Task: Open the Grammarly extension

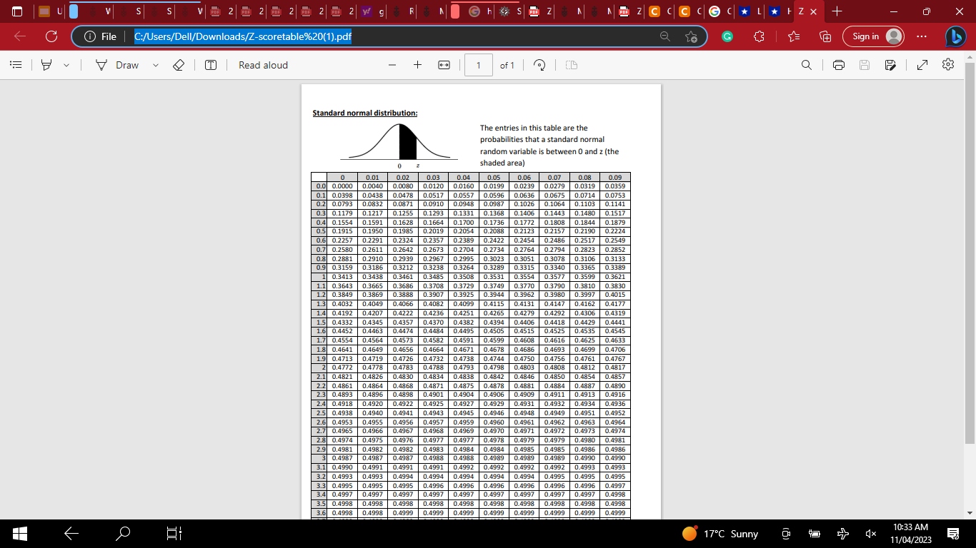Action: pyautogui.click(x=727, y=36)
